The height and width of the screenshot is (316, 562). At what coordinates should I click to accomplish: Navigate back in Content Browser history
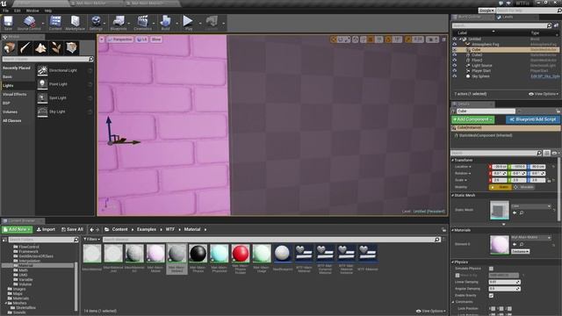(91, 230)
